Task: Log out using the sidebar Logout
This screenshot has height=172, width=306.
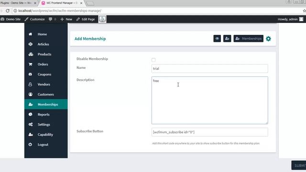Action: [46, 144]
